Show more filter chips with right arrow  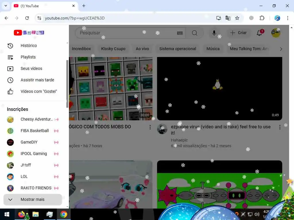click(x=281, y=49)
